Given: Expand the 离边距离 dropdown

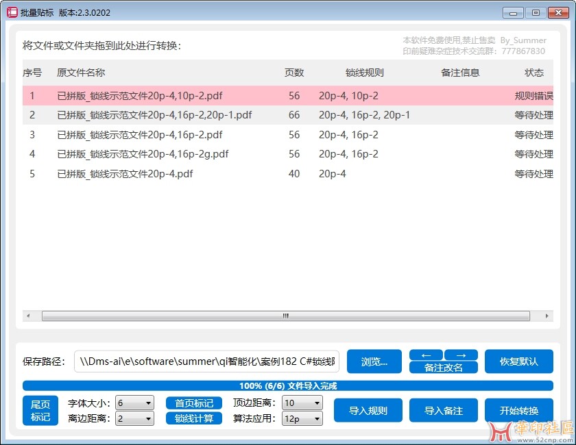Looking at the screenshot, I should (134, 418).
